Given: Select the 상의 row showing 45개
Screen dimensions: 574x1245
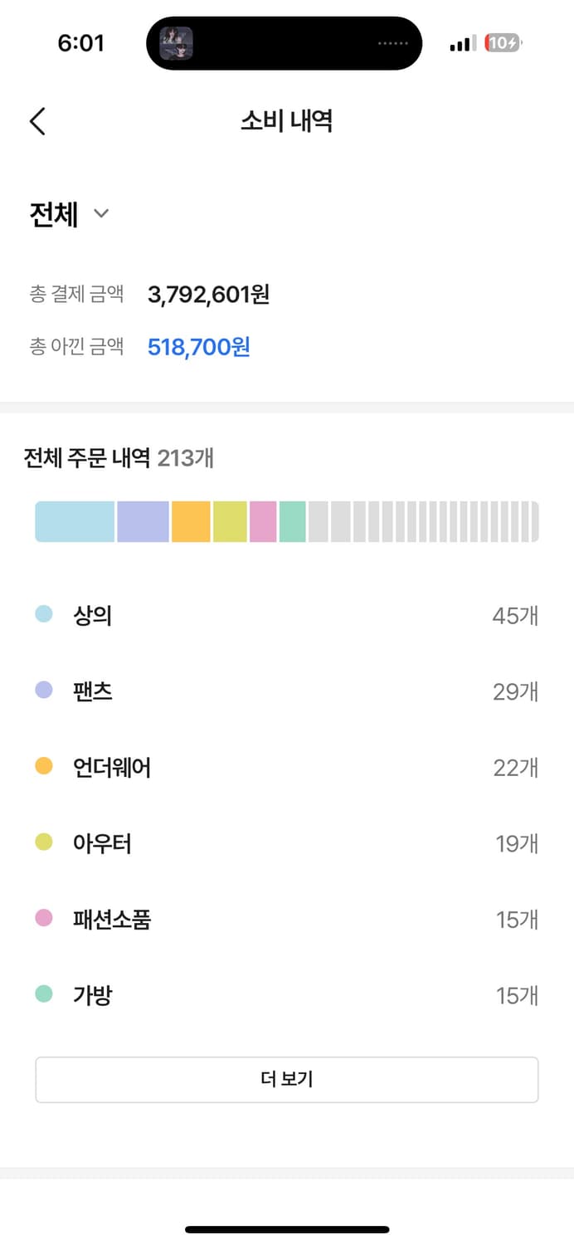Looking at the screenshot, I should click(x=287, y=615).
